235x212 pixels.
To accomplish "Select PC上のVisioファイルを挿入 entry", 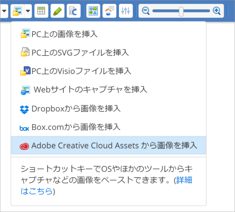I will pos(81,71).
